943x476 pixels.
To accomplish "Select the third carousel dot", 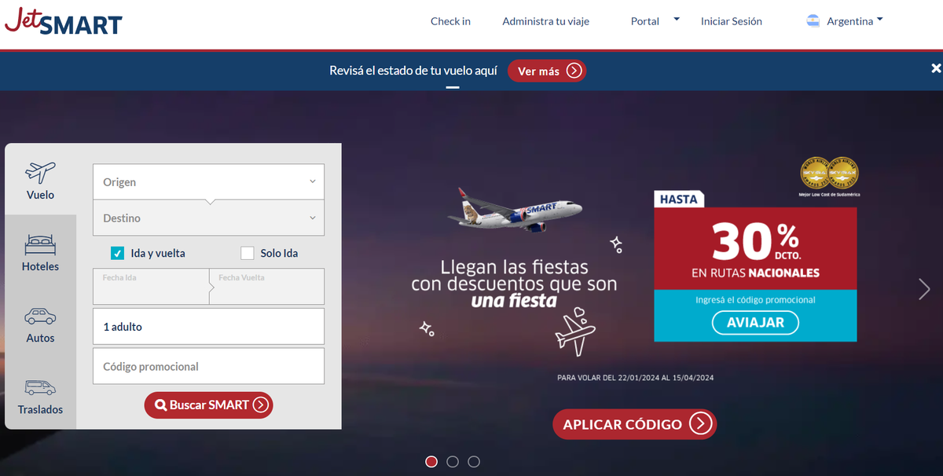I will tap(474, 462).
